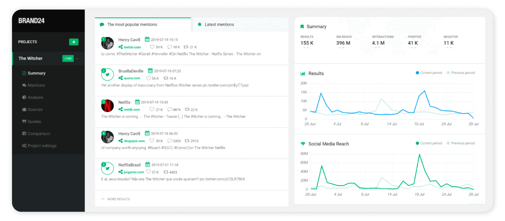
Task: Click the Netflix avatar thumbnail
Action: click(x=107, y=106)
